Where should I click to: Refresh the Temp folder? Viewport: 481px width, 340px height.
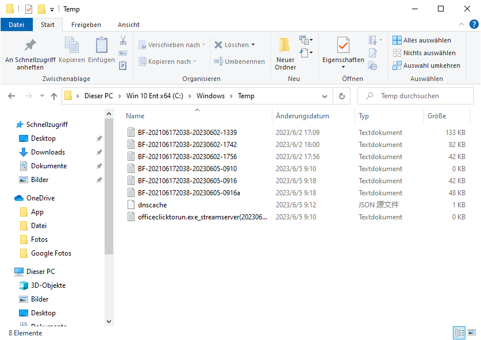click(x=342, y=96)
